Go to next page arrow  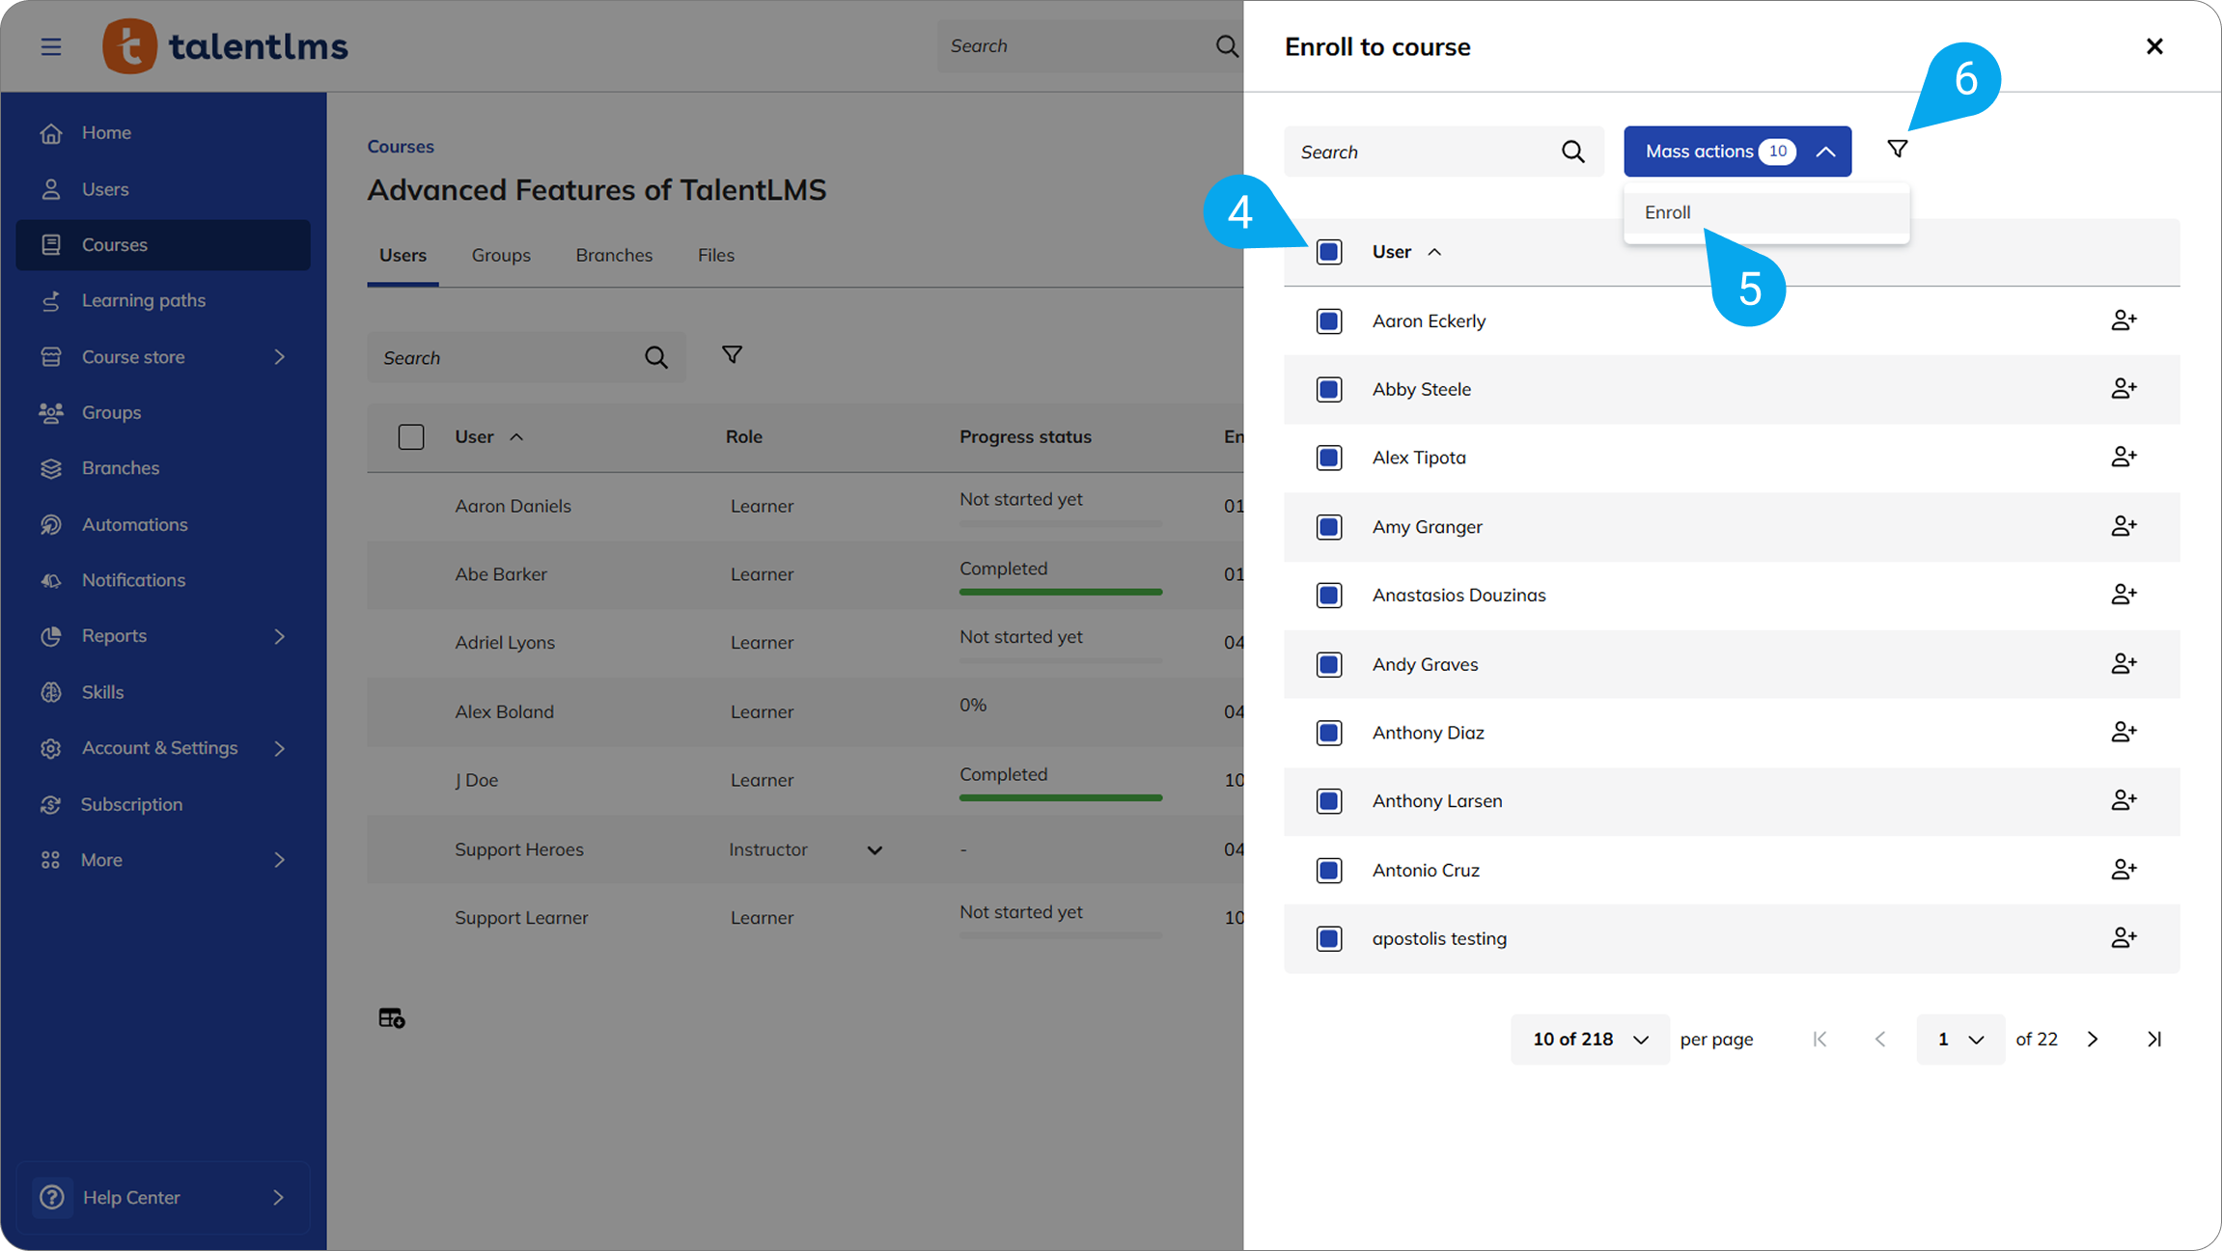[2093, 1040]
